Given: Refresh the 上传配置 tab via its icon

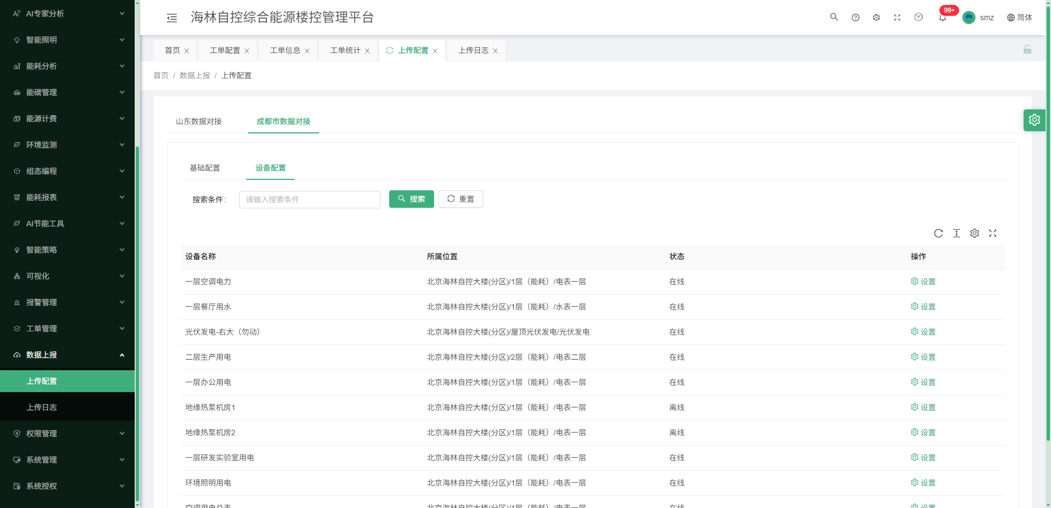Looking at the screenshot, I should click(x=390, y=50).
